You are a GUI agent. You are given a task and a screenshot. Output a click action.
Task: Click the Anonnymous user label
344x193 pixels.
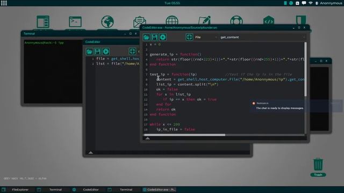point(331,3)
